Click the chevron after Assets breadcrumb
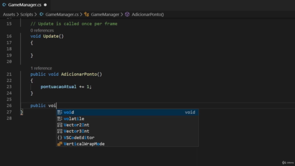 coord(18,14)
